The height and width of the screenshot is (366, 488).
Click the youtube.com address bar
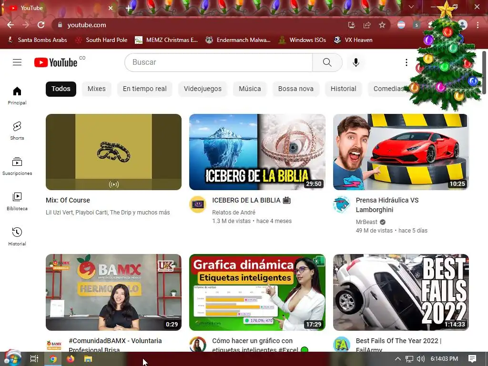coord(199,25)
